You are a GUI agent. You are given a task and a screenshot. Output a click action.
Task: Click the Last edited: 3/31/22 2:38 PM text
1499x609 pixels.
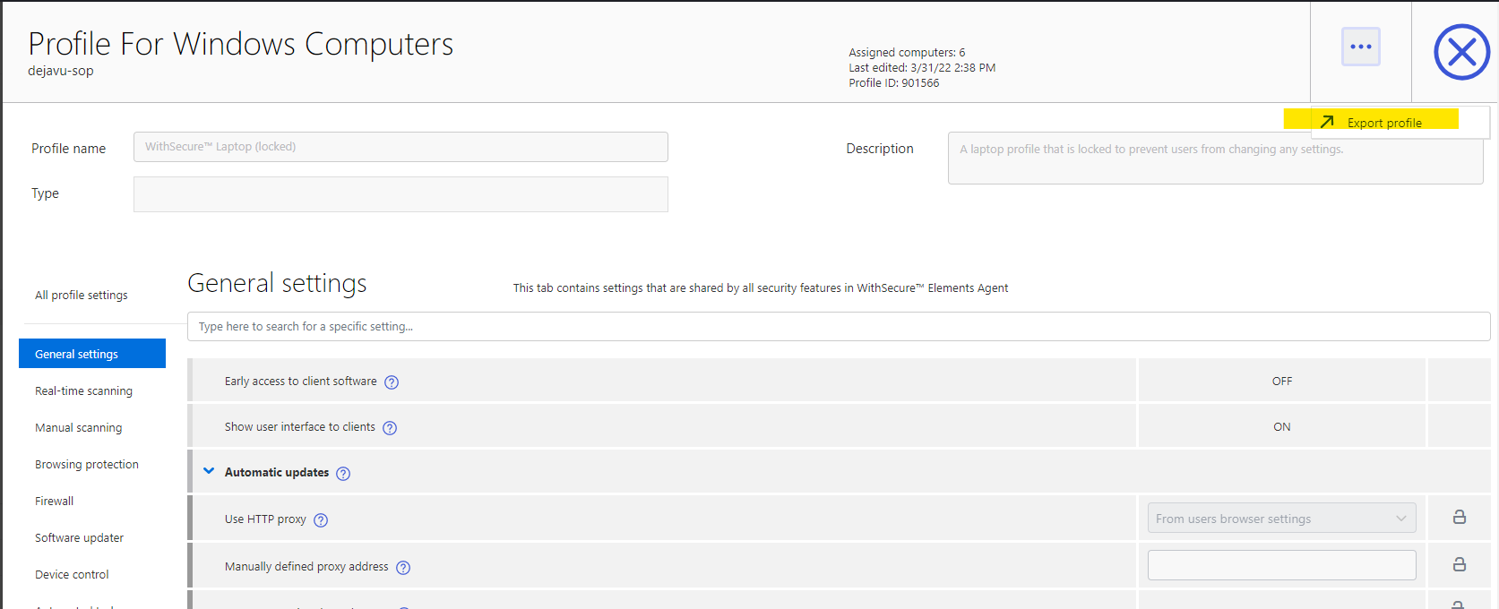[922, 67]
